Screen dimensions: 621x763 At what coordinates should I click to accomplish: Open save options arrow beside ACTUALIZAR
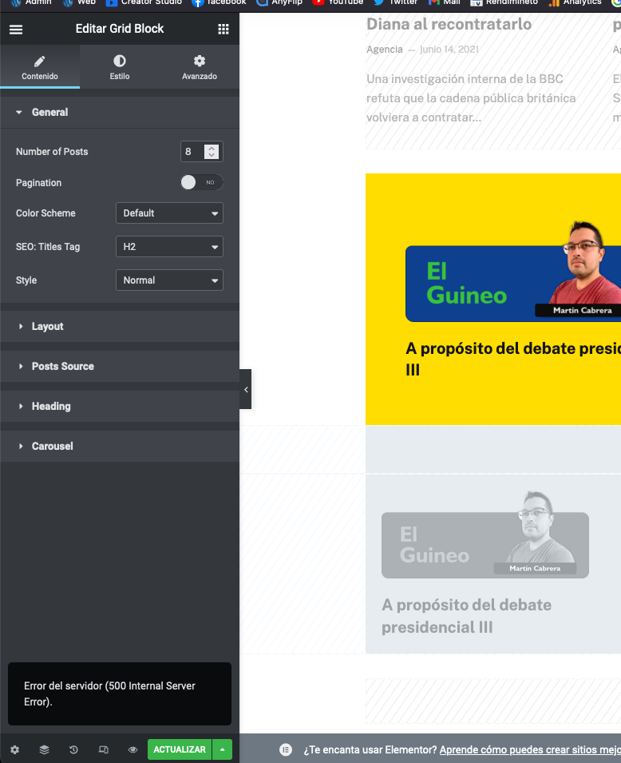pyautogui.click(x=223, y=749)
